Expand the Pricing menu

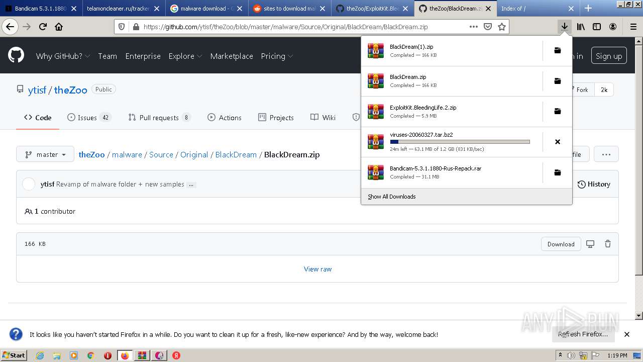point(277,56)
